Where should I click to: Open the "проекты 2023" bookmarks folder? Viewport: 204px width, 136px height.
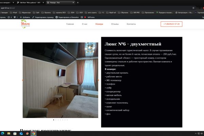tap(59, 13)
